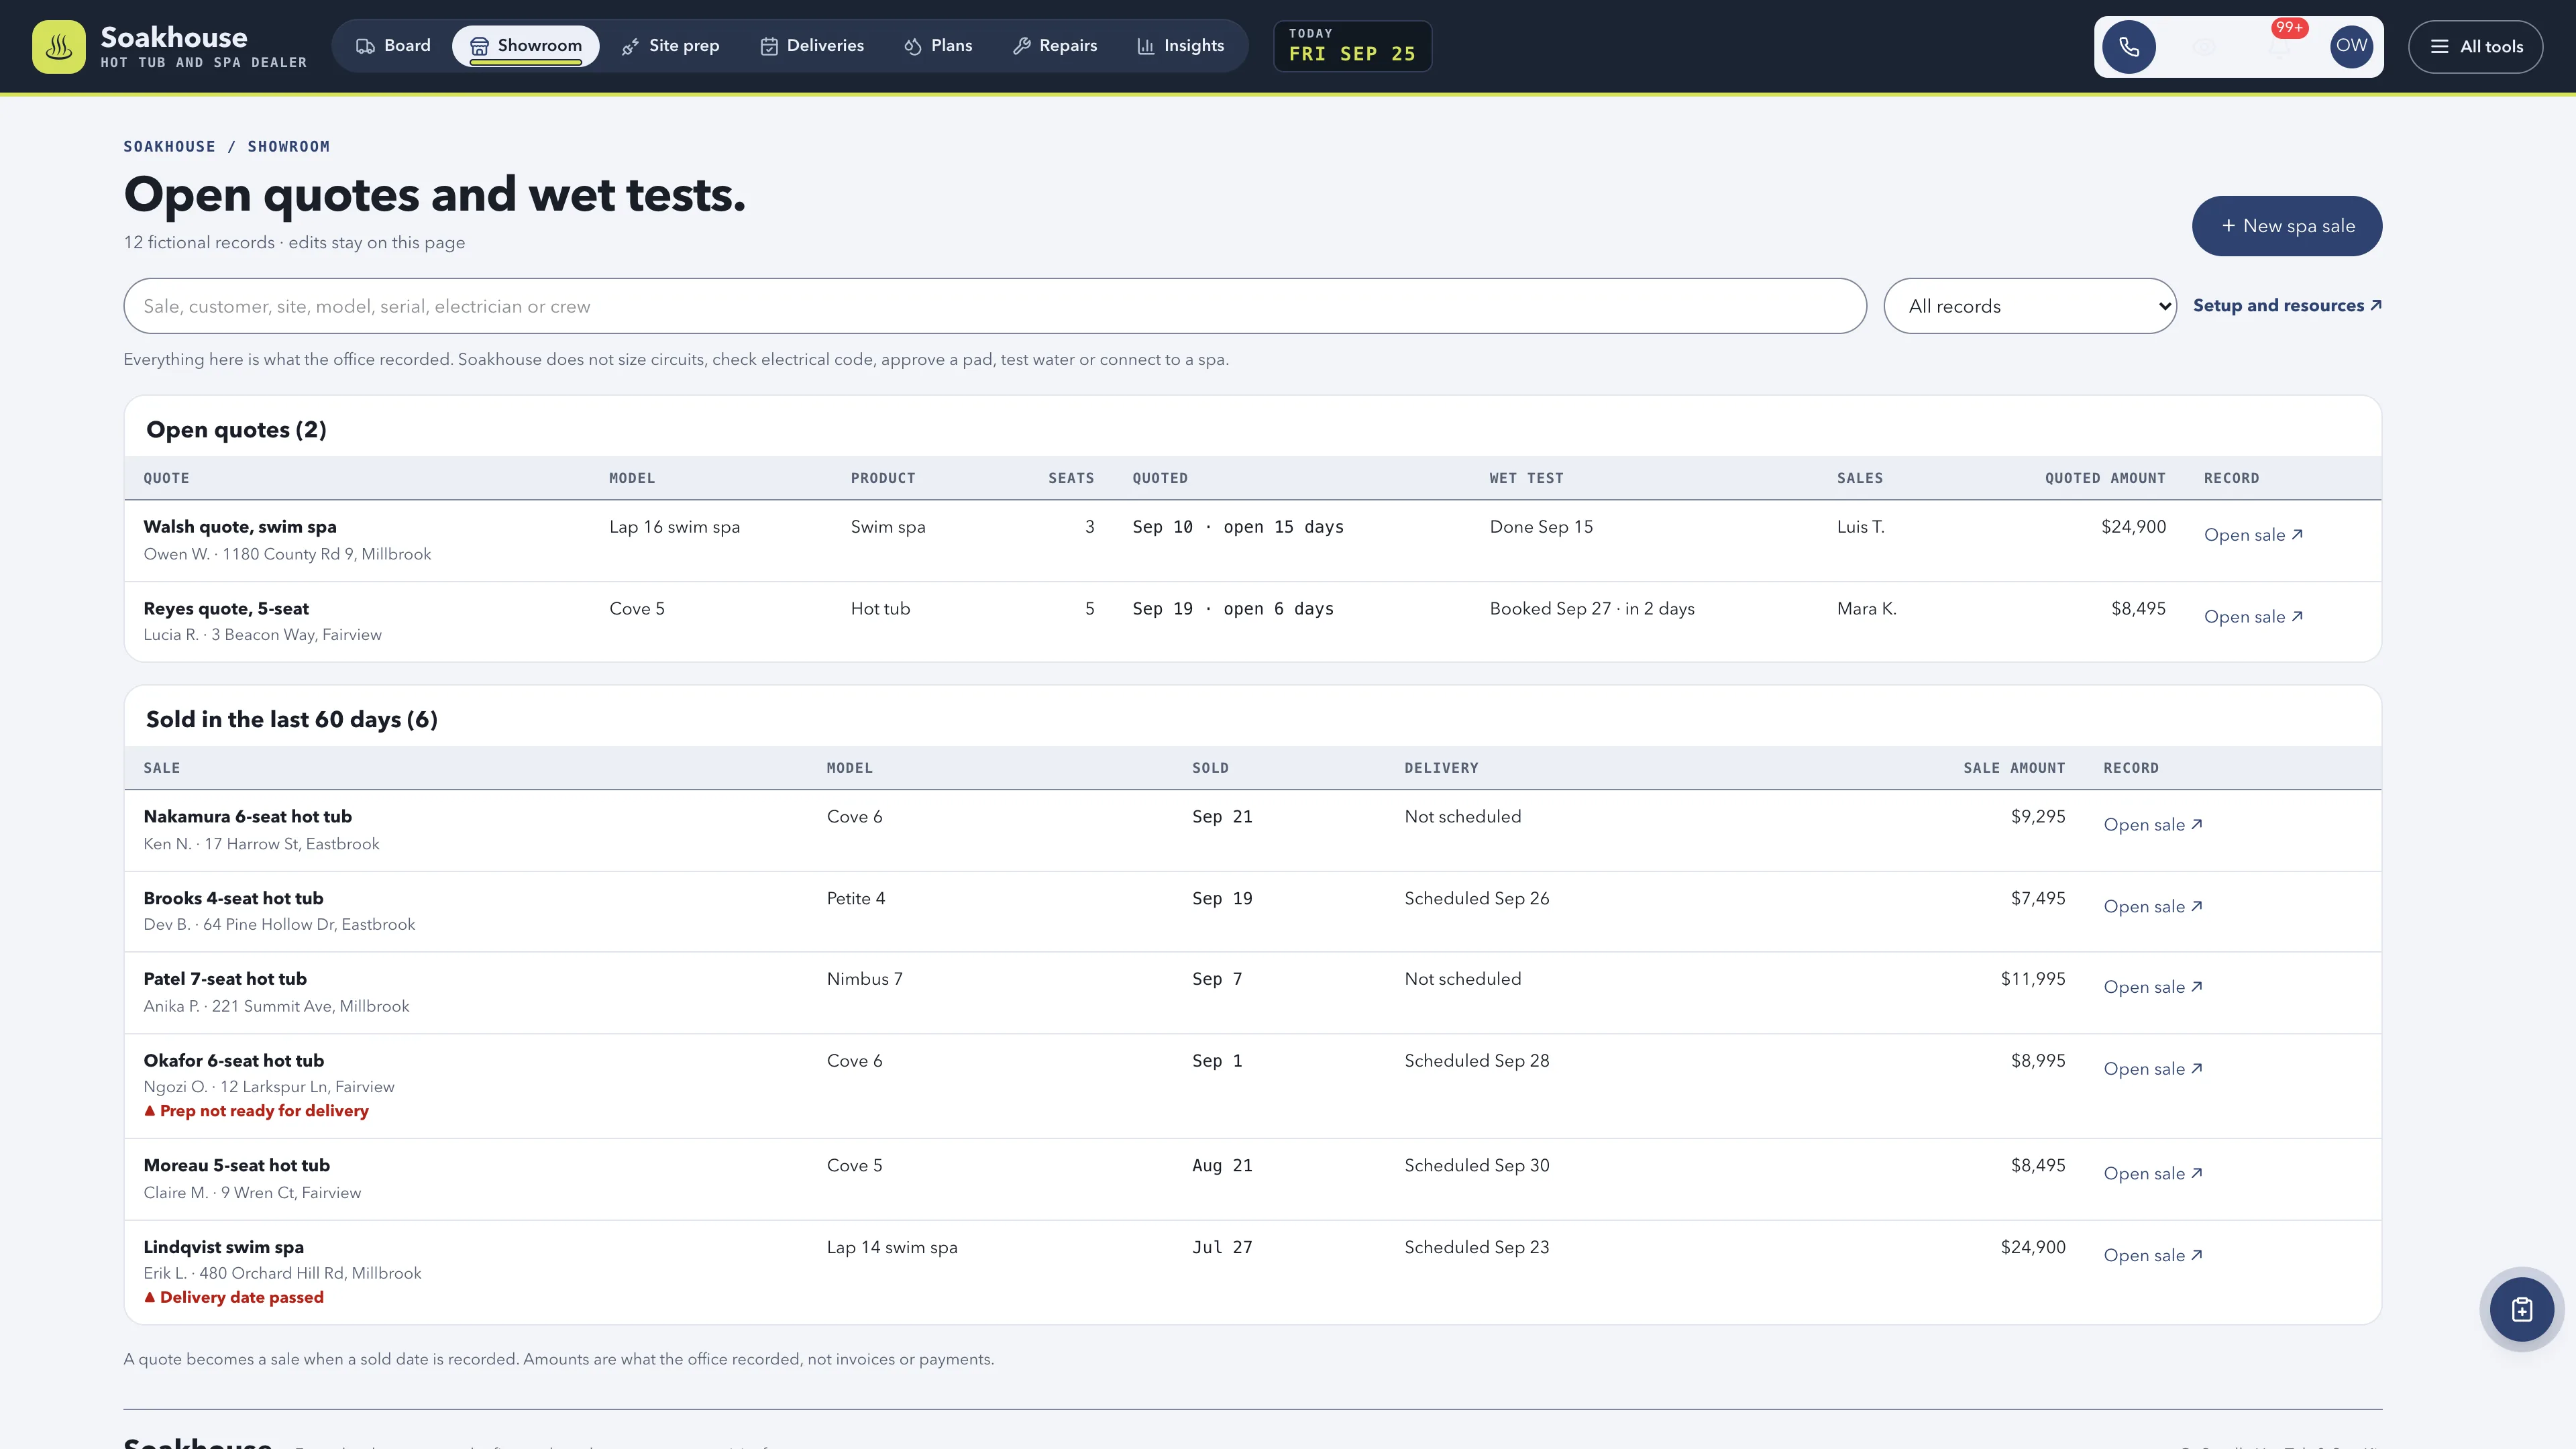Open sale for Moreau 5-seat hot tub
Screen dimensions: 2576x1449
point(2153,1174)
